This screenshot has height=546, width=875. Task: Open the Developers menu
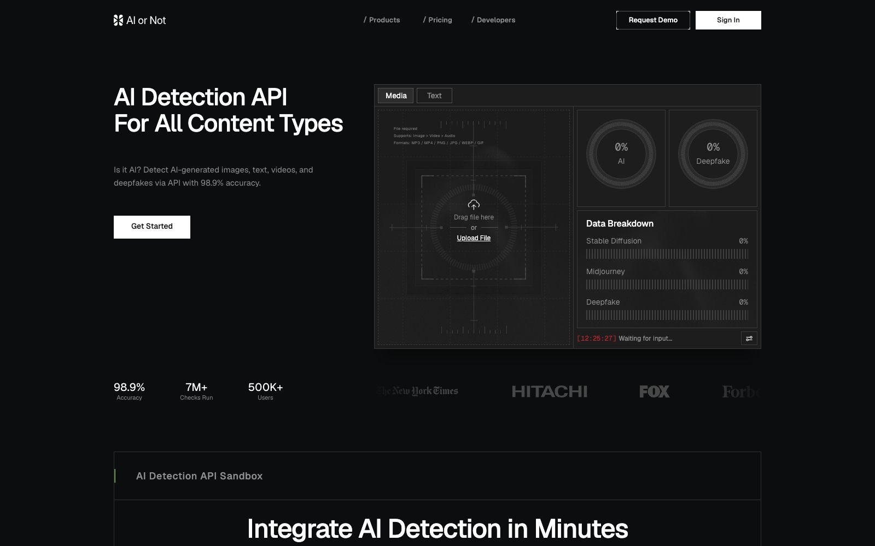pyautogui.click(x=493, y=20)
